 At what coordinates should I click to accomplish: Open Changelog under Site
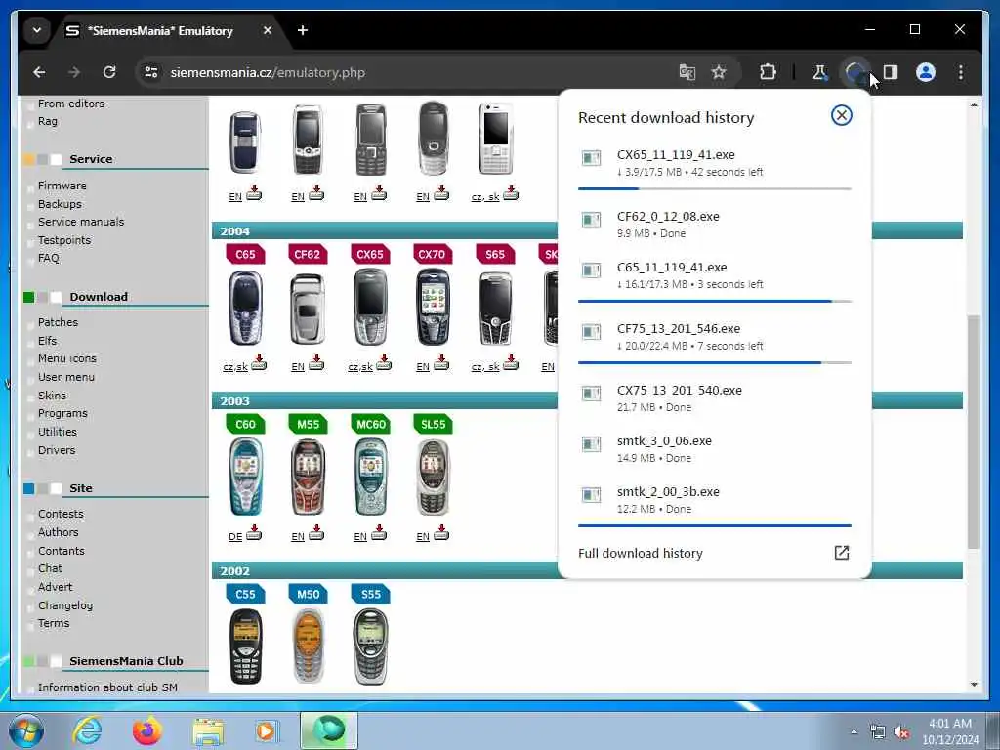point(65,605)
